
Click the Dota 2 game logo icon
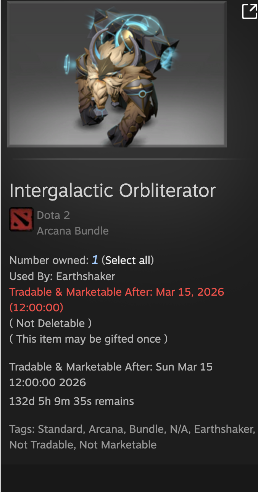(21, 219)
